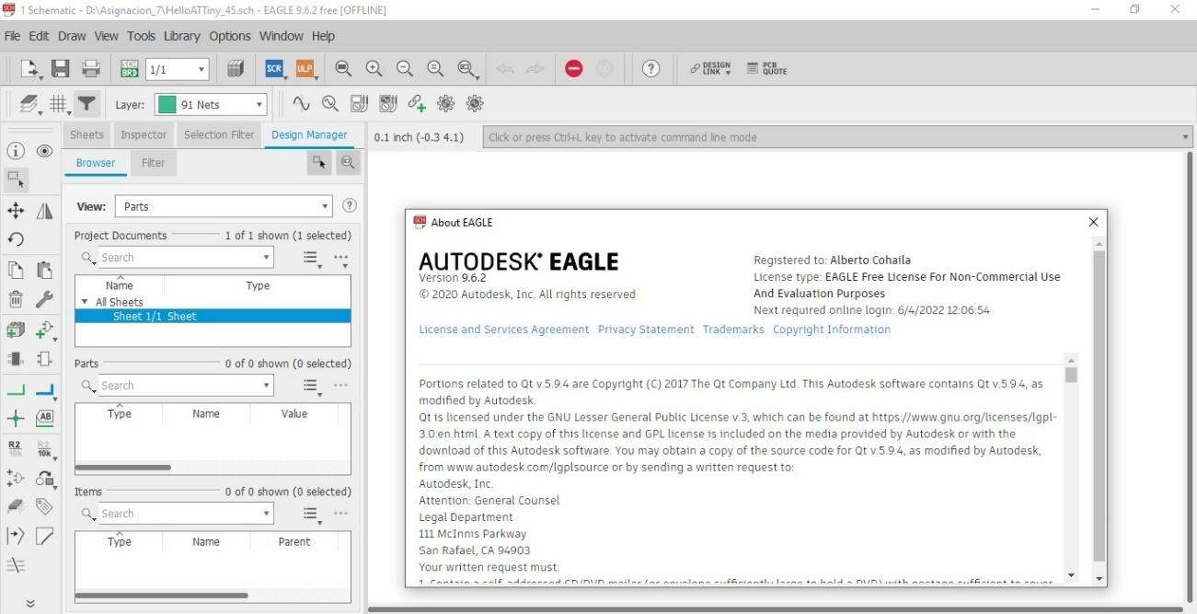Image resolution: width=1197 pixels, height=614 pixels.
Task: Select the Move tool in left toolbar
Action: (16, 211)
